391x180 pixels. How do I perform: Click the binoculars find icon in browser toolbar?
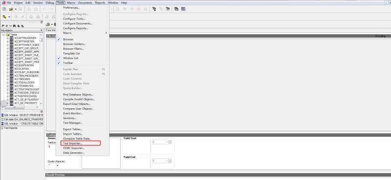(x=15, y=26)
